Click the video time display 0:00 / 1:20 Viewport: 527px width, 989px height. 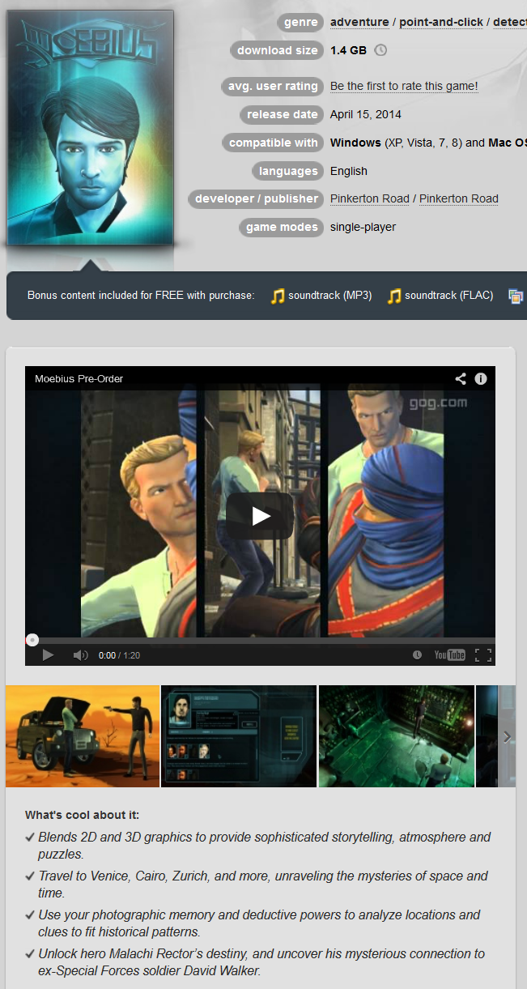119,655
